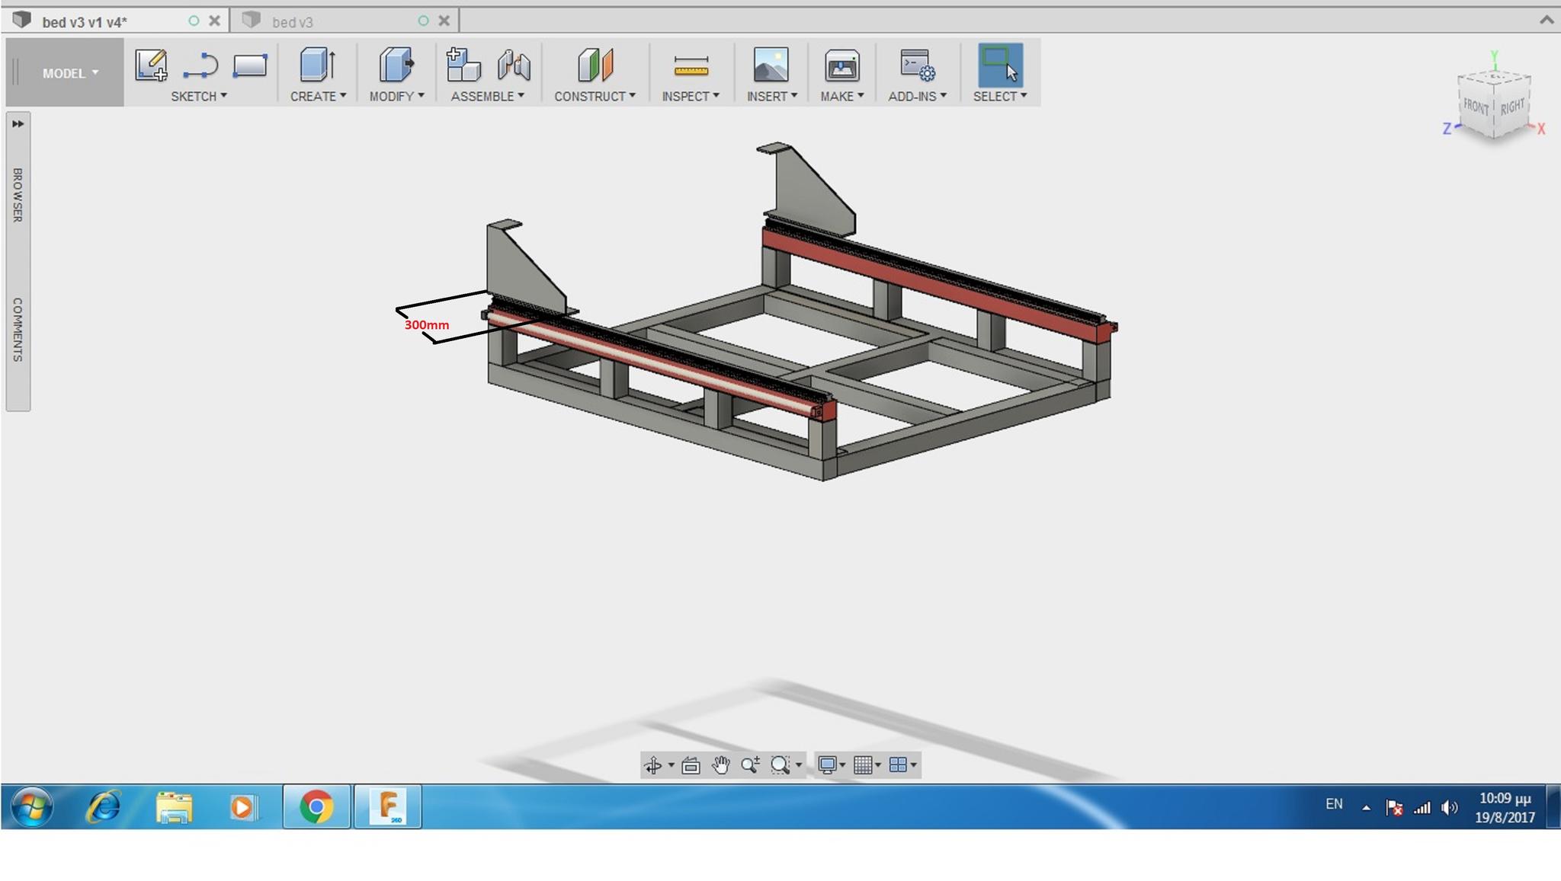
Task: Click the Scripts and Add-Ins icon
Action: point(916,65)
